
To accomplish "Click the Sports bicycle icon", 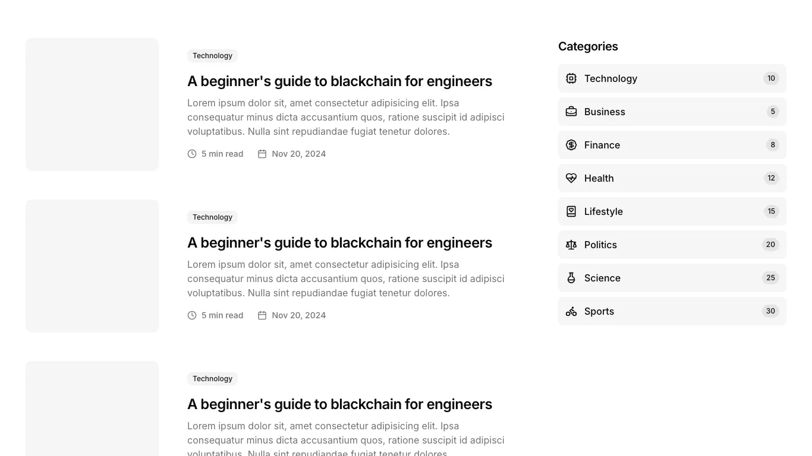I will [x=571, y=311].
